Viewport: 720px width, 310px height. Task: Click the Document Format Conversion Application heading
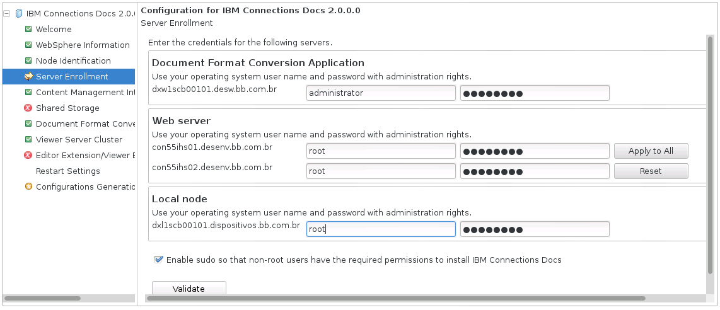click(258, 63)
